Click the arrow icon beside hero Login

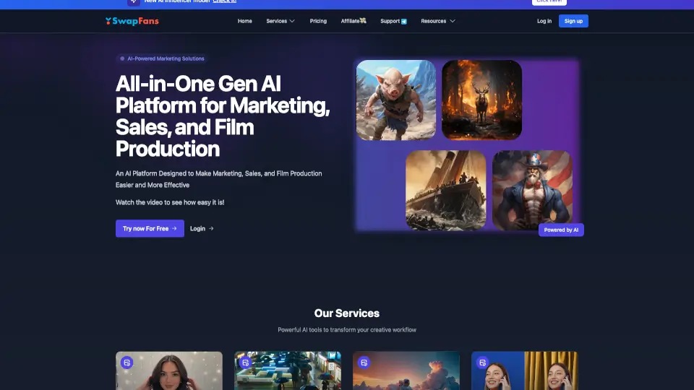[211, 228]
